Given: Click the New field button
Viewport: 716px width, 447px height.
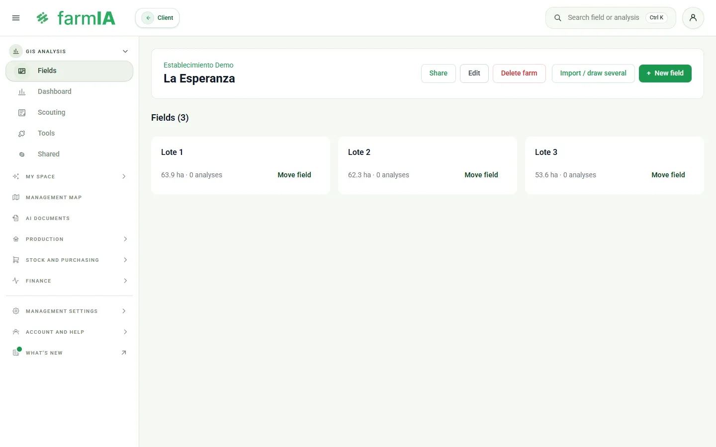Looking at the screenshot, I should click(x=665, y=74).
